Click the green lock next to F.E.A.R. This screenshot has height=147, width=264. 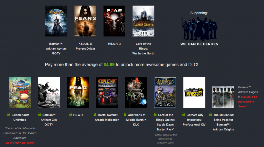click(71, 115)
